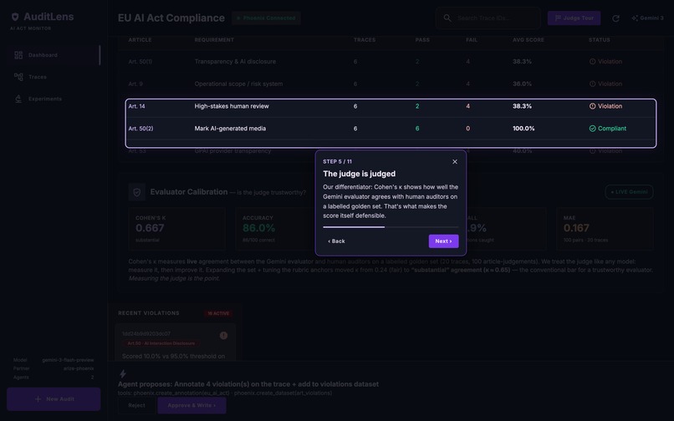Viewport: 674px width, 421px height.
Task: Click the LIVE Gemini badge
Action: tap(630, 192)
